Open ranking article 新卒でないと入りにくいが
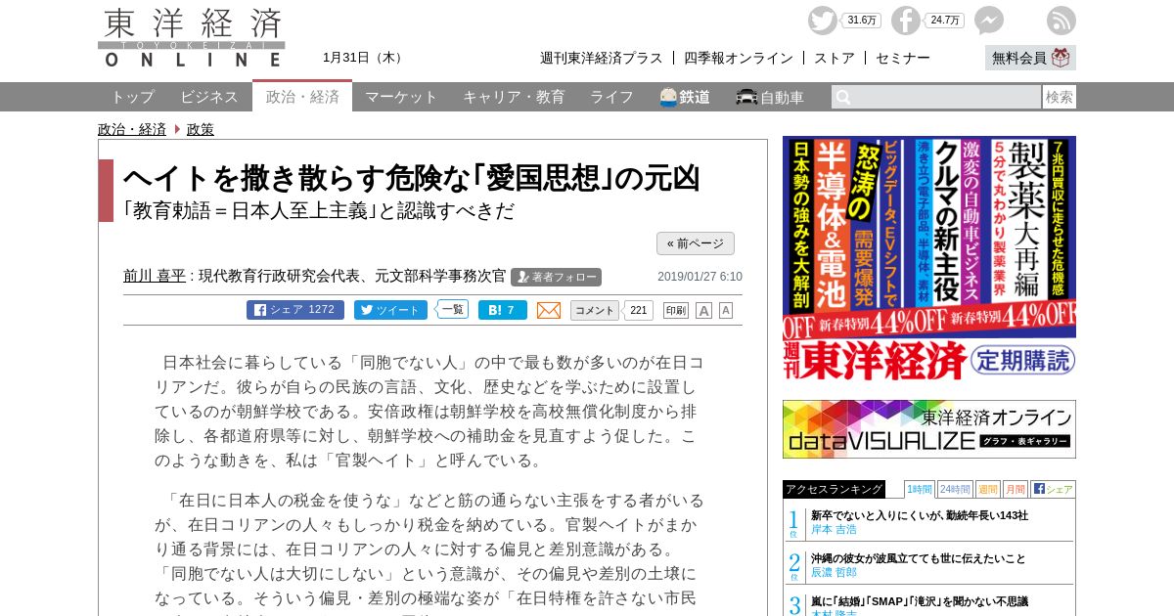This screenshot has height=616, width=1174. tap(920, 515)
